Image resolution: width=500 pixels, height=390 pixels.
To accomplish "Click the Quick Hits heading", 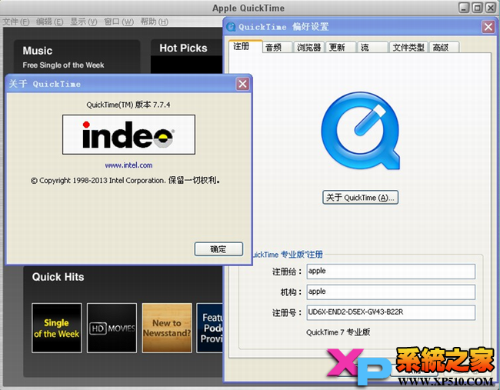I will coord(58,277).
